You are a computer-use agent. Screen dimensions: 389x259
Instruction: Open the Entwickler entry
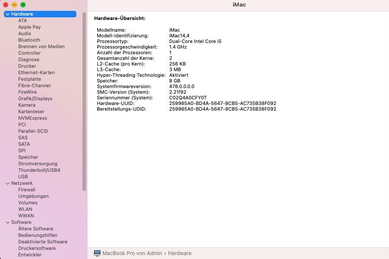click(30, 255)
